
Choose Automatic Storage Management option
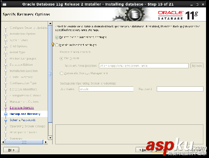coord(61,73)
